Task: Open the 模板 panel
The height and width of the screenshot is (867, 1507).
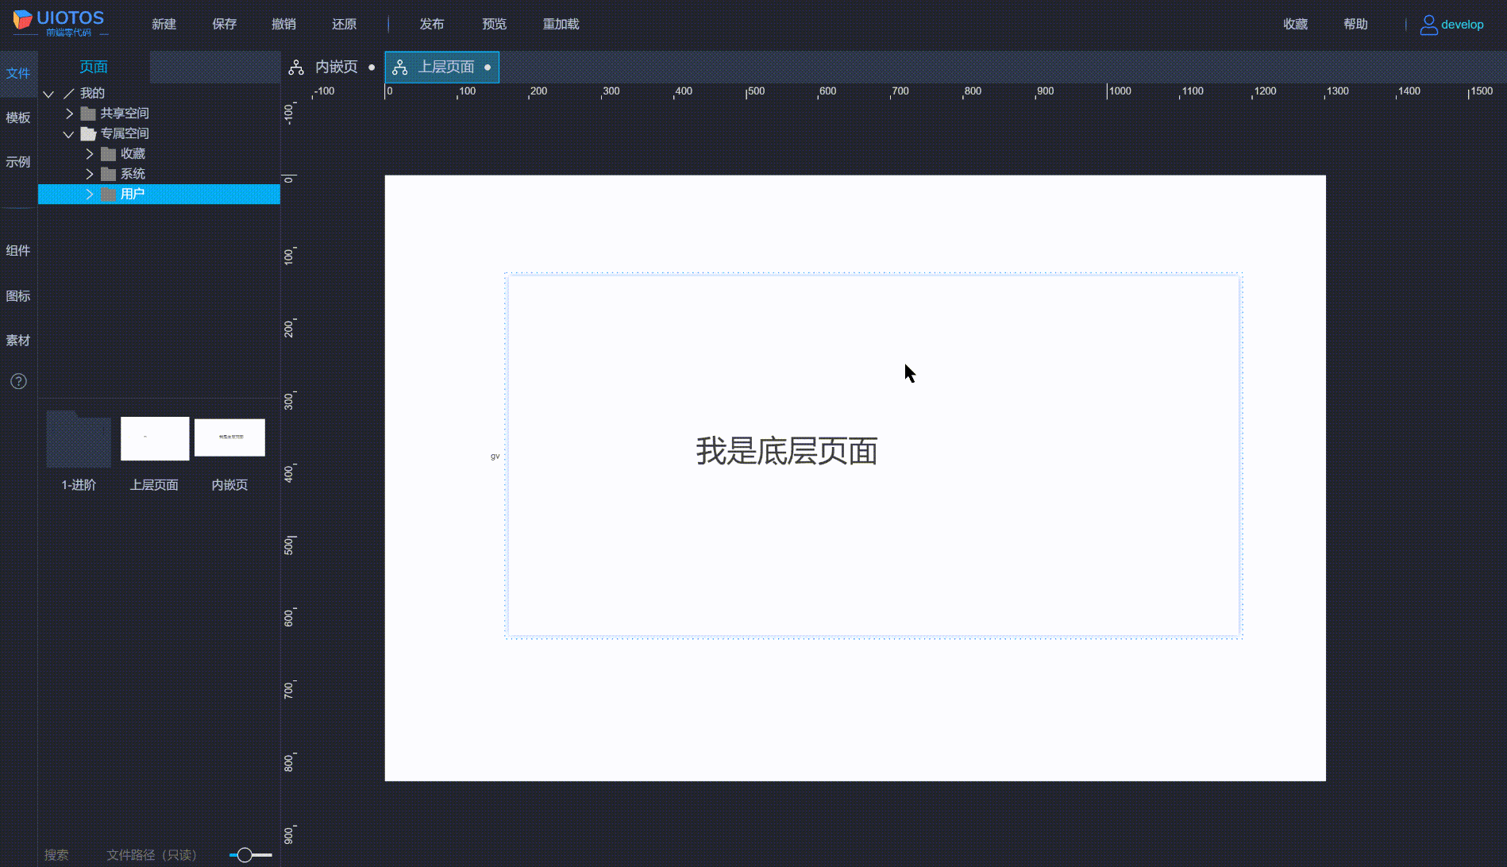Action: (x=18, y=118)
